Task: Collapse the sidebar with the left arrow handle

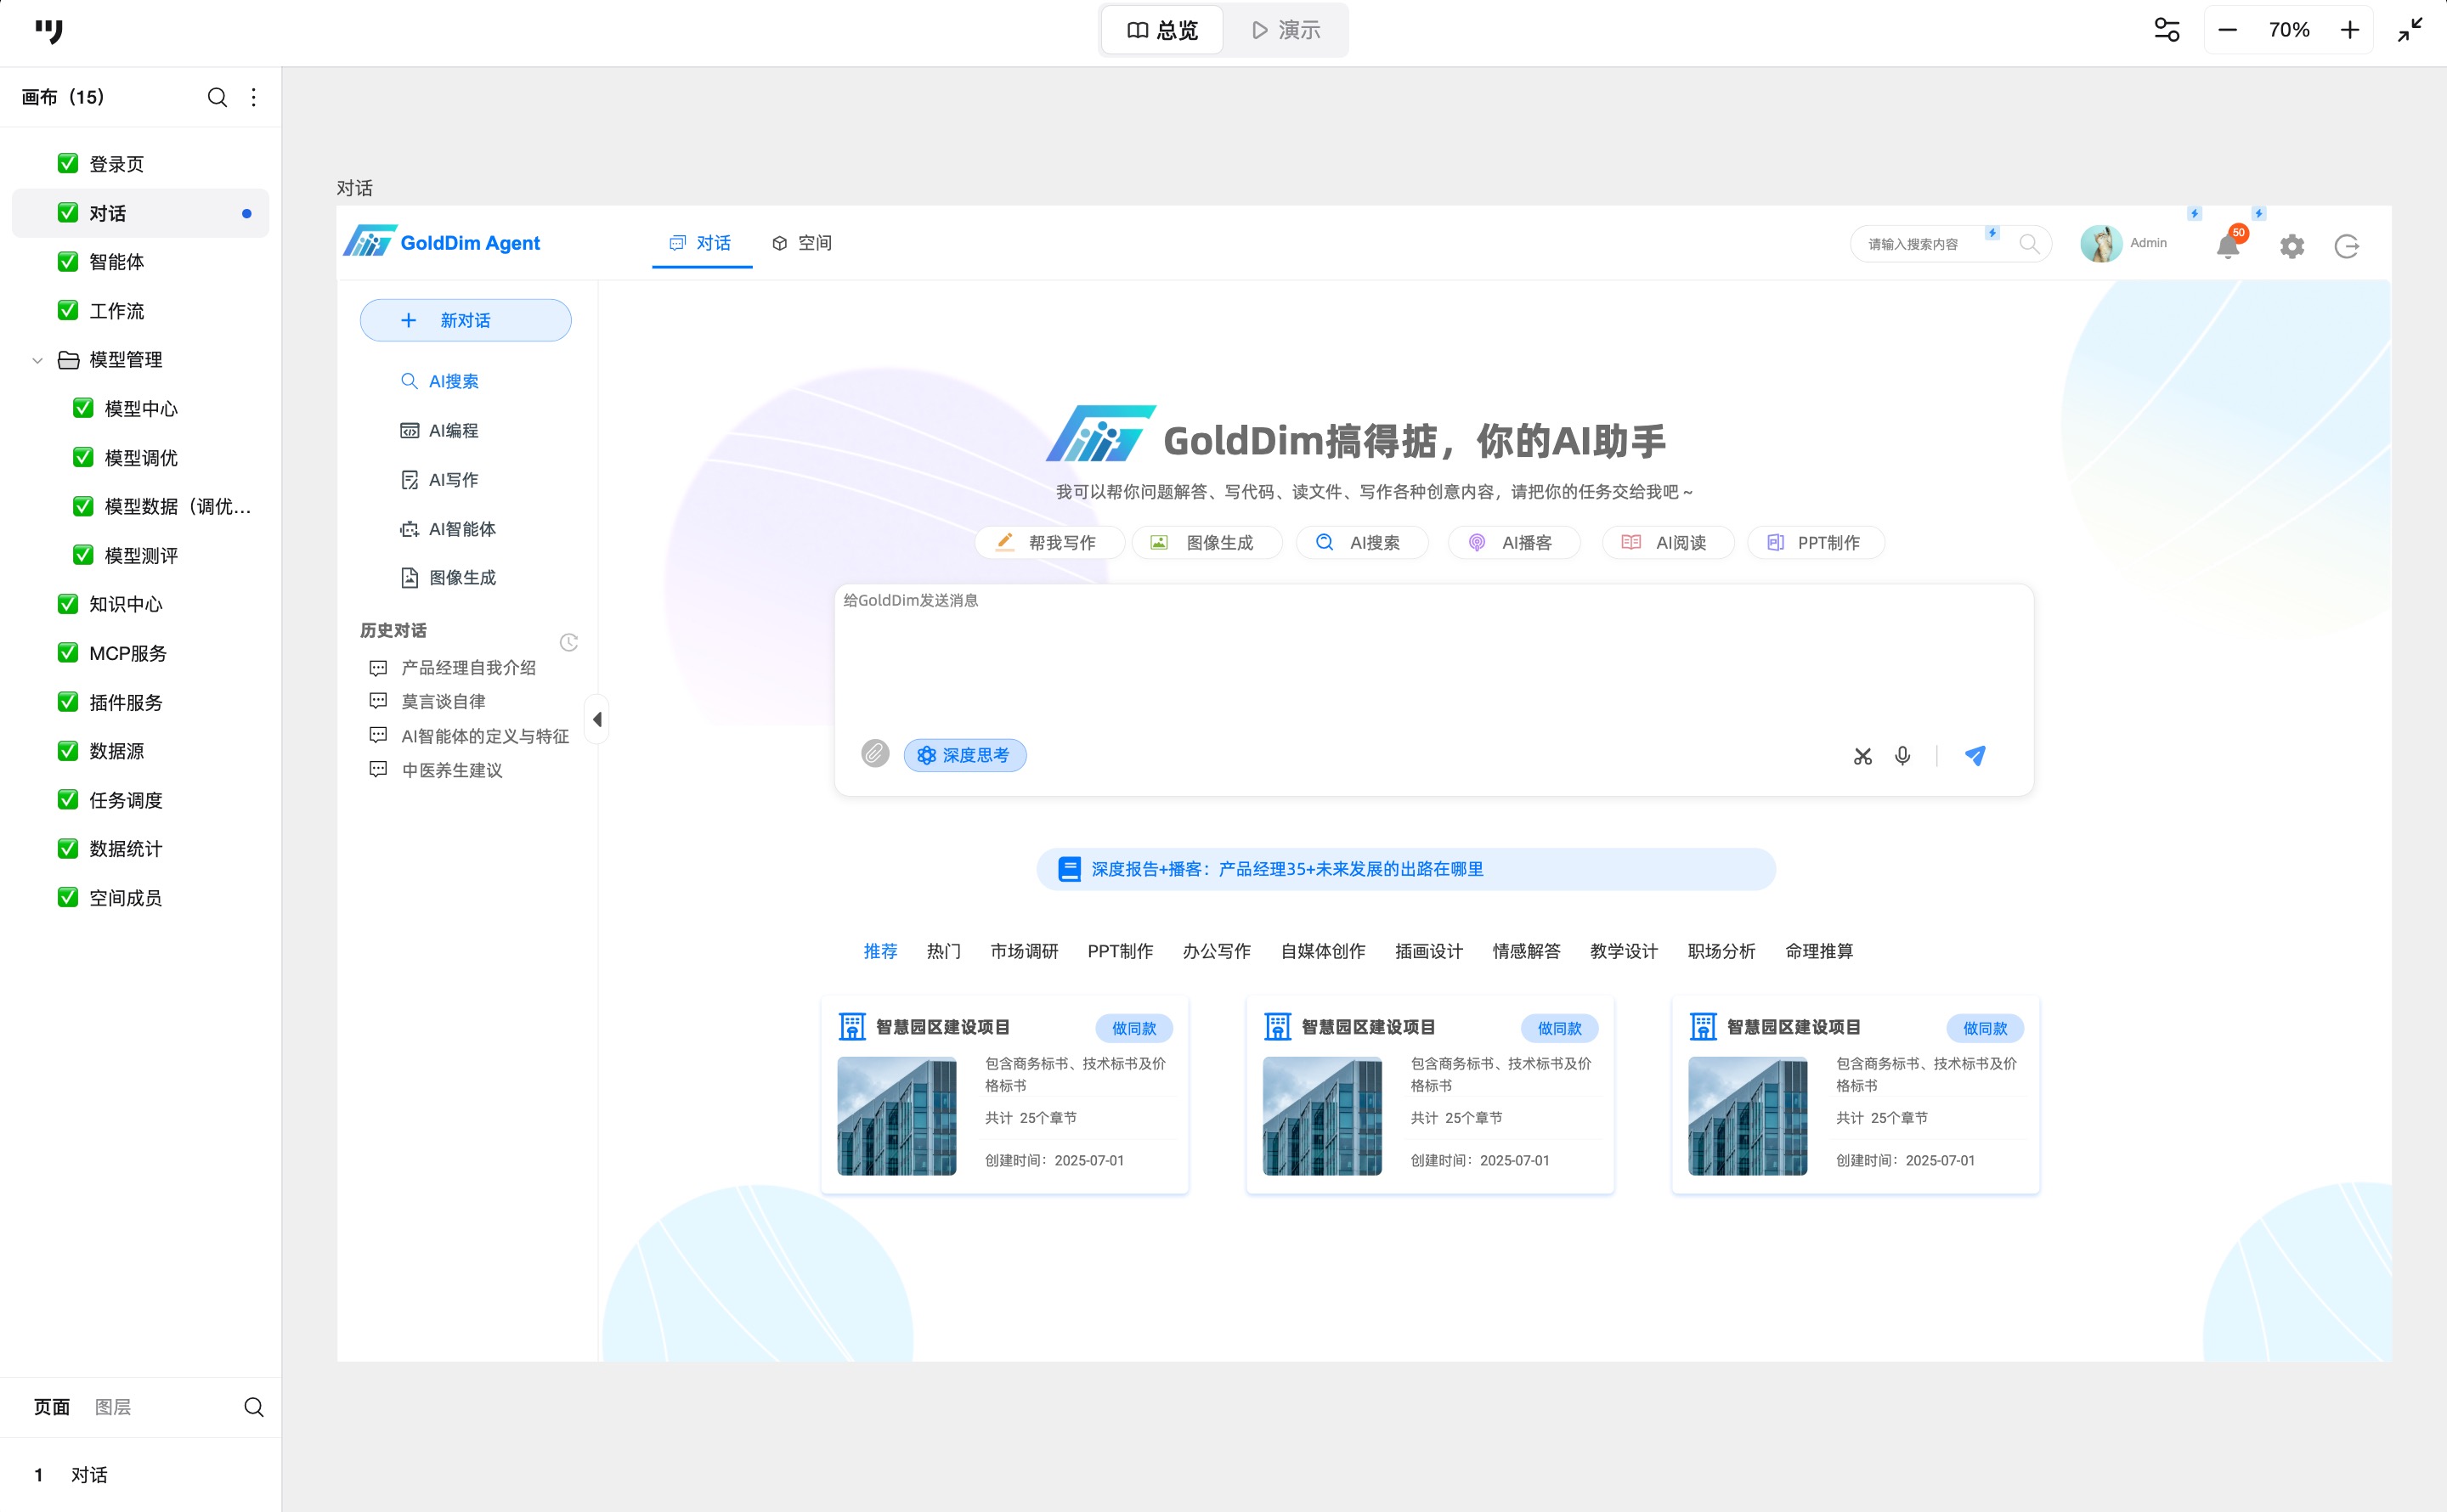Action: 597,719
